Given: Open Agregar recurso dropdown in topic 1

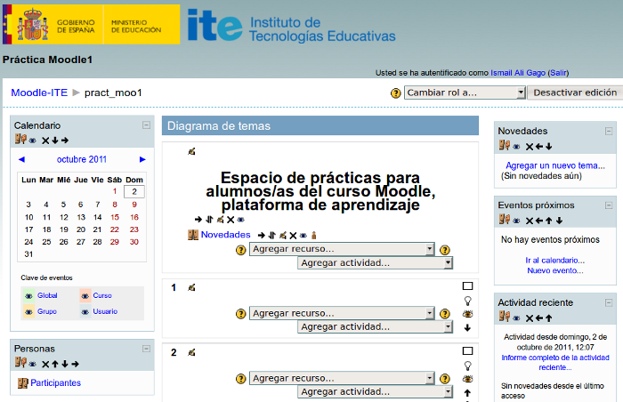Looking at the screenshot, I should click(x=342, y=313).
